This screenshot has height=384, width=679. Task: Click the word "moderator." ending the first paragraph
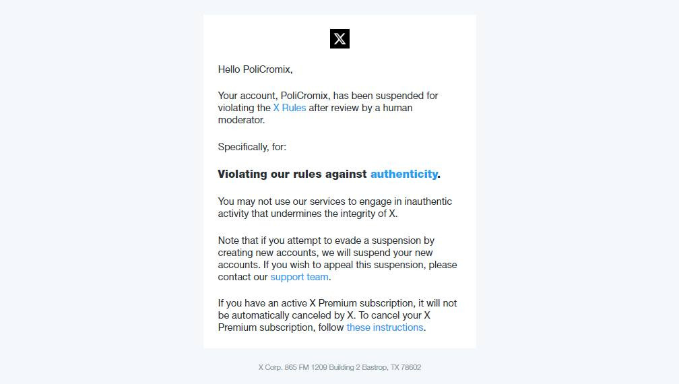click(x=241, y=120)
